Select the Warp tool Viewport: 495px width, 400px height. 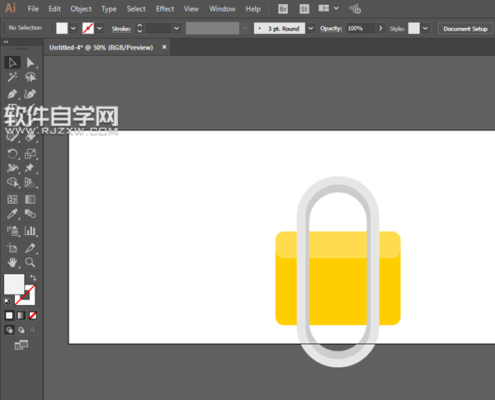pos(12,168)
